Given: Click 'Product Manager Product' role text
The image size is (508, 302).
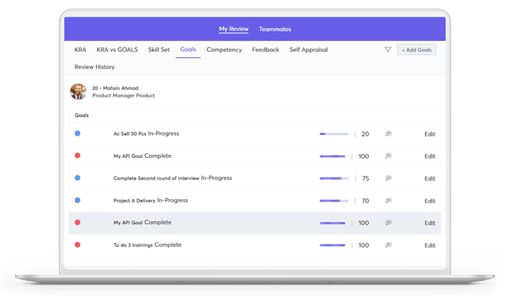Looking at the screenshot, I should (123, 95).
